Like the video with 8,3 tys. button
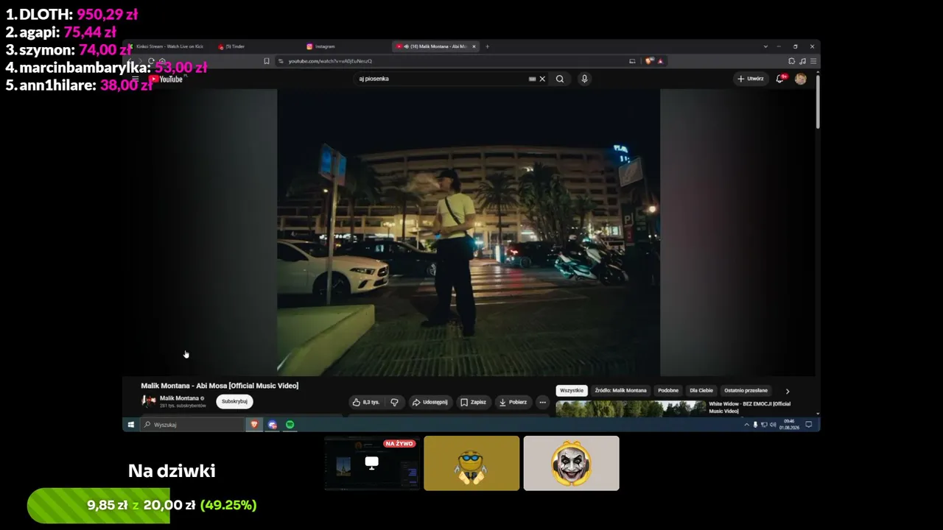This screenshot has height=530, width=943. [x=366, y=402]
